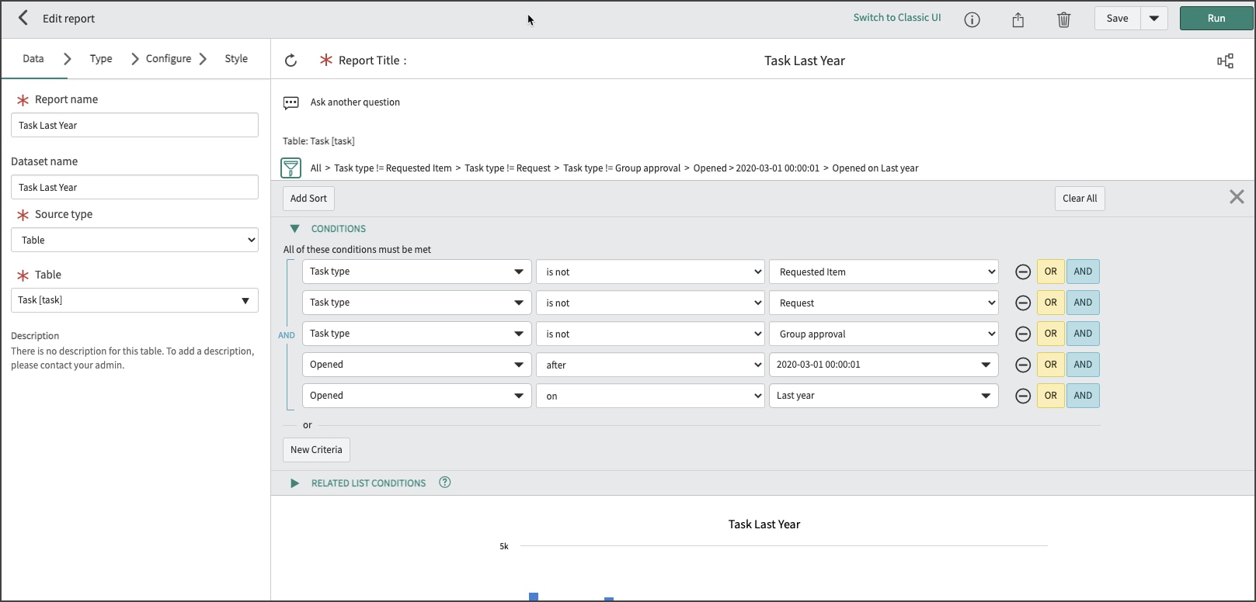1256x602 pixels.
Task: Add OR condition to Opened after row
Action: [x=1050, y=365]
